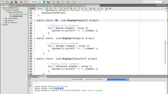Screen dimensions: 168x94
Task: Run the project with the green play icon
Action: pos(63,2)
